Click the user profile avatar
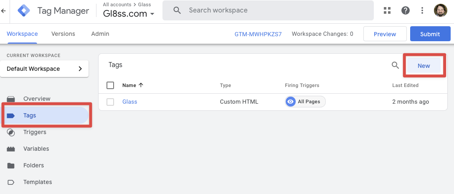454x194 pixels. click(440, 11)
